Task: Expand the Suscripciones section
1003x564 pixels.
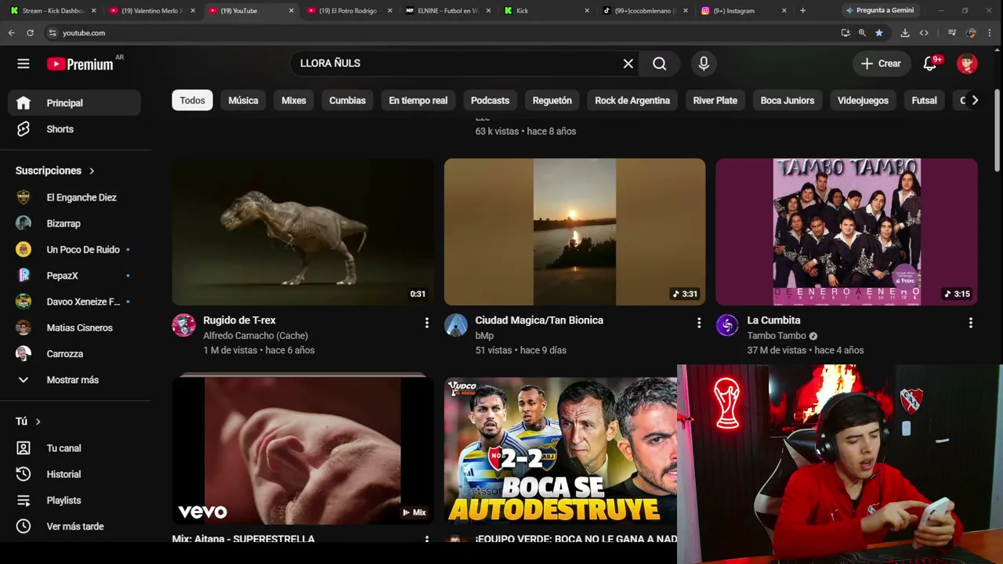Action: pos(55,171)
